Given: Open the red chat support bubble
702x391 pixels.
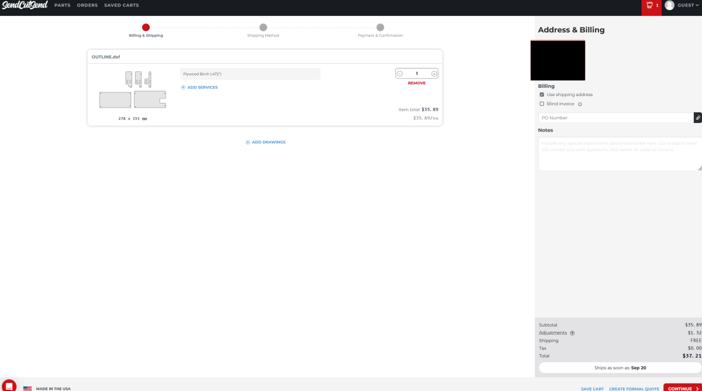Looking at the screenshot, I should click(x=9, y=386).
